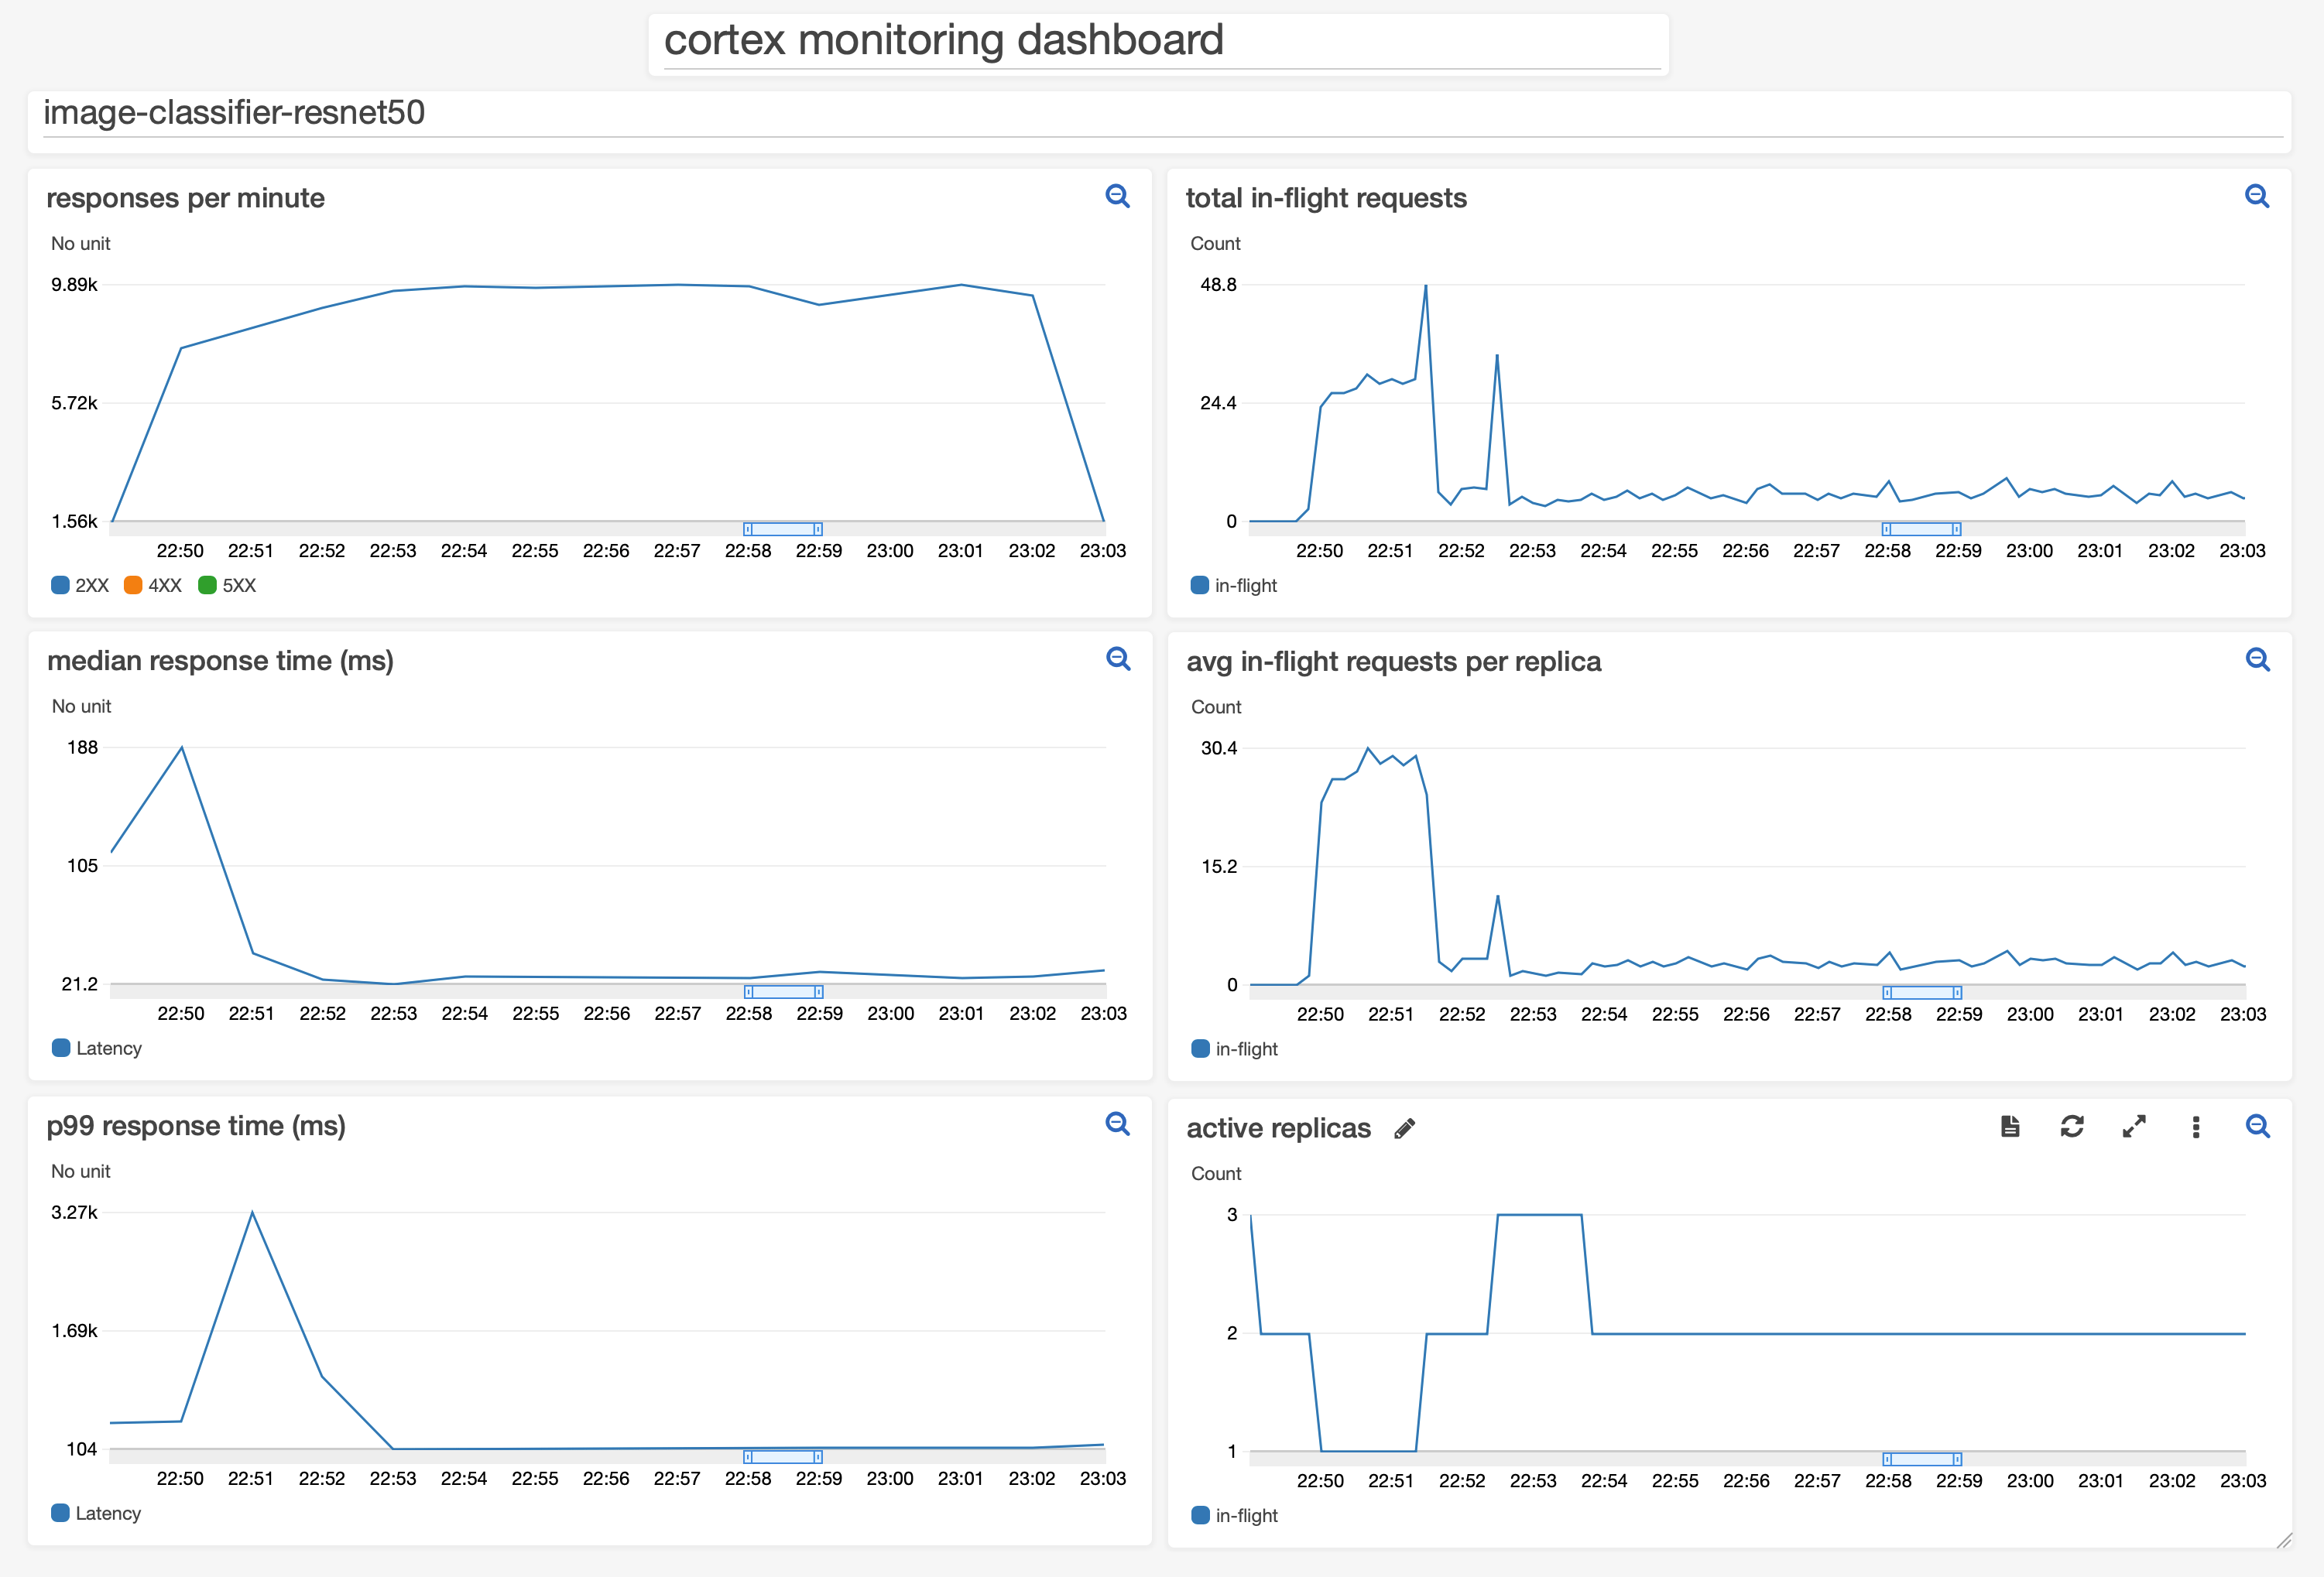Image resolution: width=2324 pixels, height=1577 pixels.
Task: Click zoom-out magnifier on responses per minute widget
Action: pos(1117,196)
